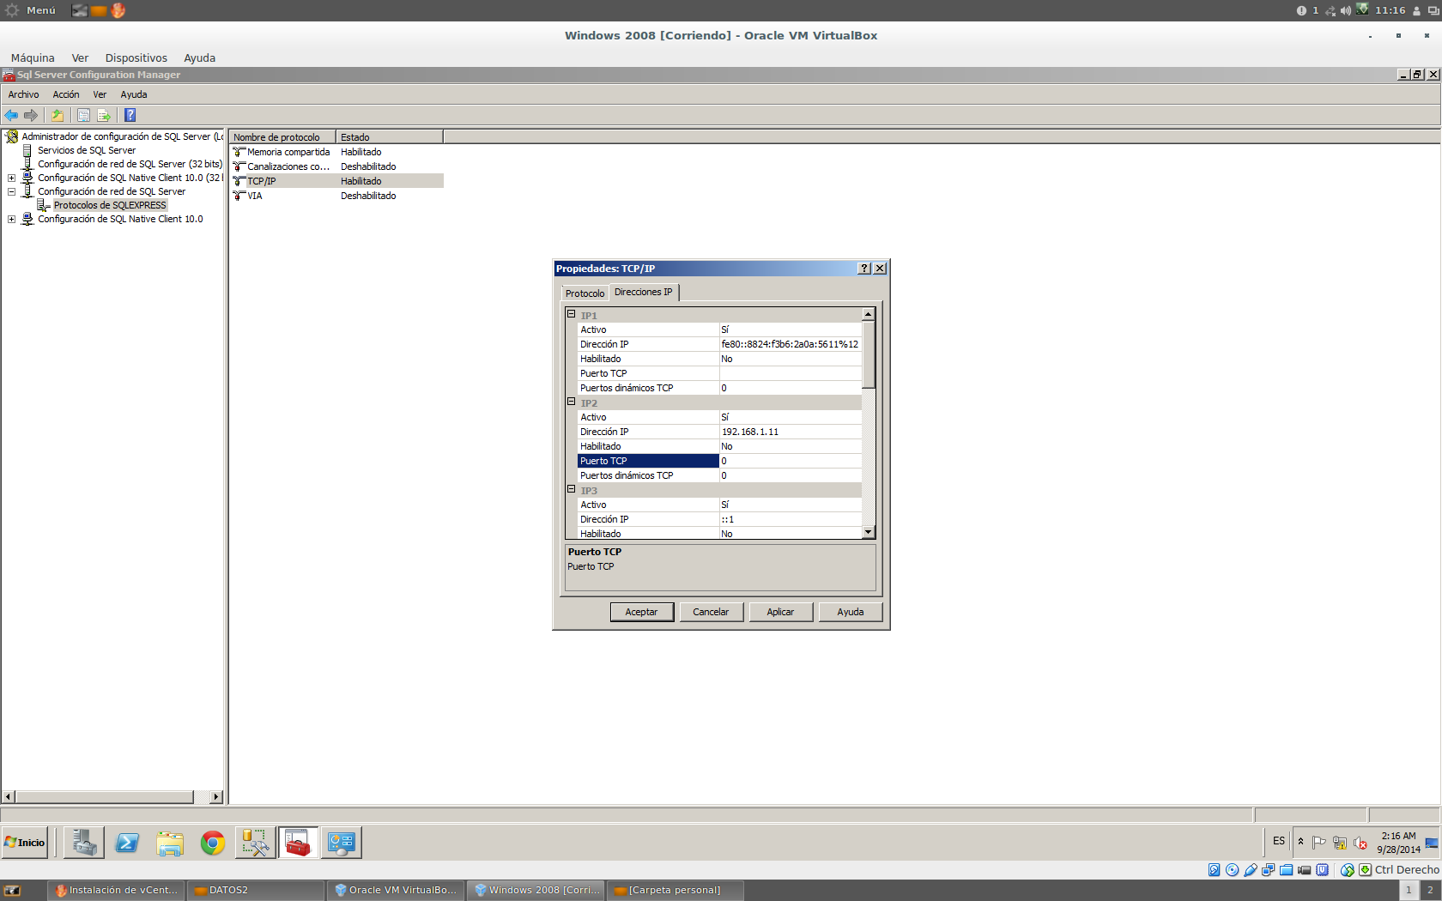Click the blue Back arrow in toolbar
Image resolution: width=1442 pixels, height=901 pixels.
pos(11,115)
